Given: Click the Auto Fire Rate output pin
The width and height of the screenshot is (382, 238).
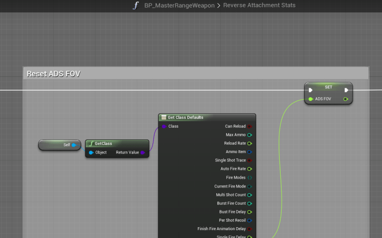Looking at the screenshot, I should pos(249,169).
